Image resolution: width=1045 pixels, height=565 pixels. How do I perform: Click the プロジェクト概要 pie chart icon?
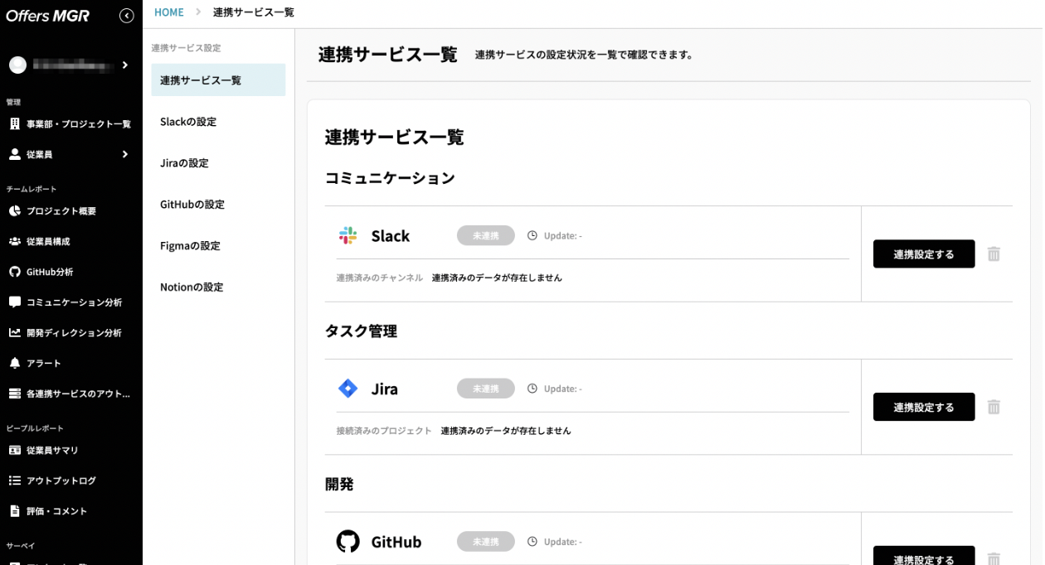[15, 211]
